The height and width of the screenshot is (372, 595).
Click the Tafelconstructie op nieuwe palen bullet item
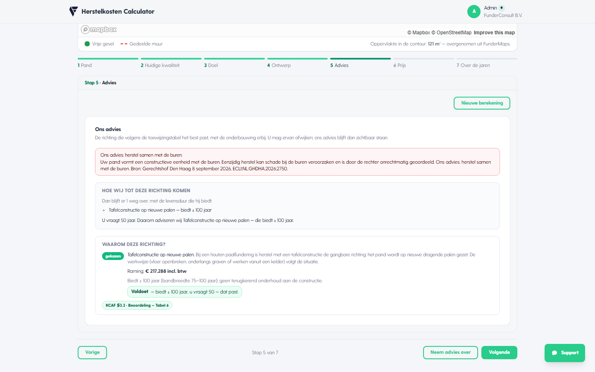160,210
